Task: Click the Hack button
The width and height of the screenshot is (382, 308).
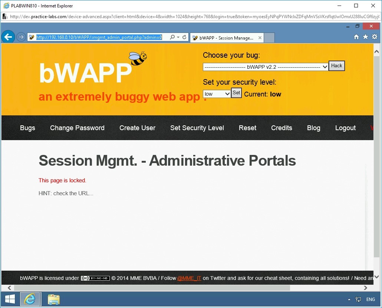Action: (336, 65)
